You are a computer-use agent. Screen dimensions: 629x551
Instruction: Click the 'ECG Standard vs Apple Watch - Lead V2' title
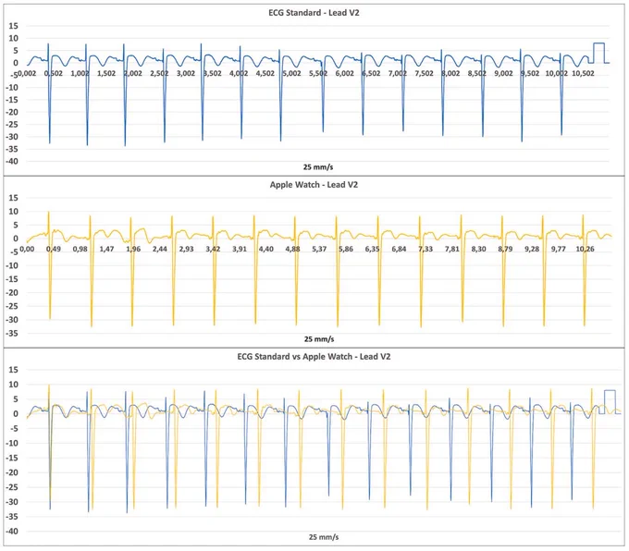click(x=314, y=357)
